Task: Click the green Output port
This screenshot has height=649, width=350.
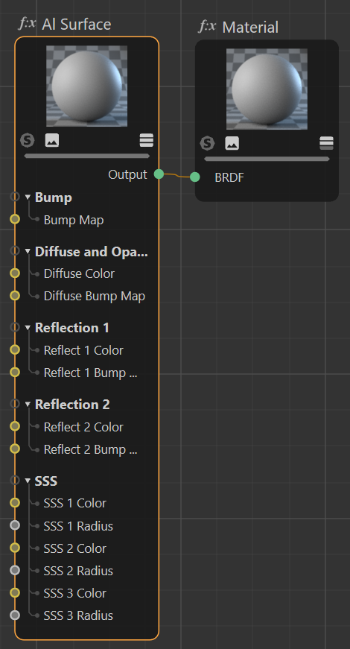Action: point(159,174)
